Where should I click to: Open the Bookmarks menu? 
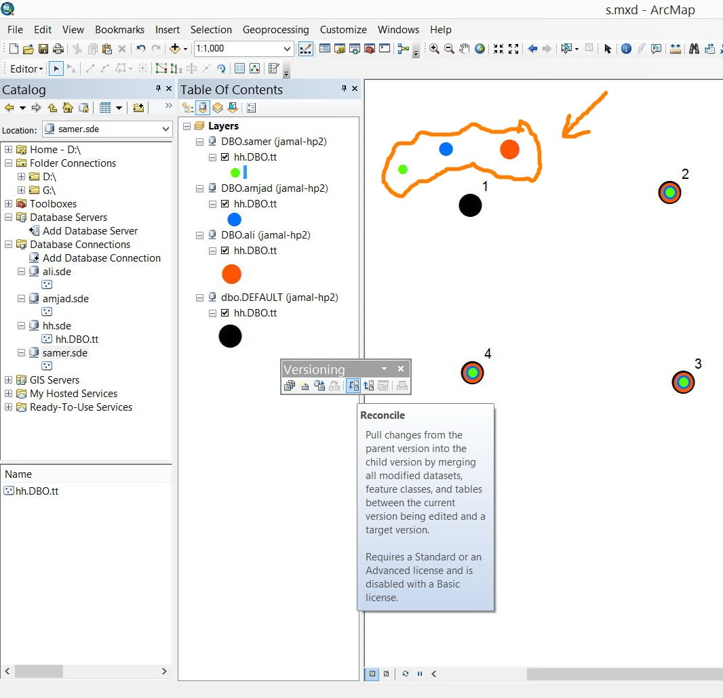(119, 30)
